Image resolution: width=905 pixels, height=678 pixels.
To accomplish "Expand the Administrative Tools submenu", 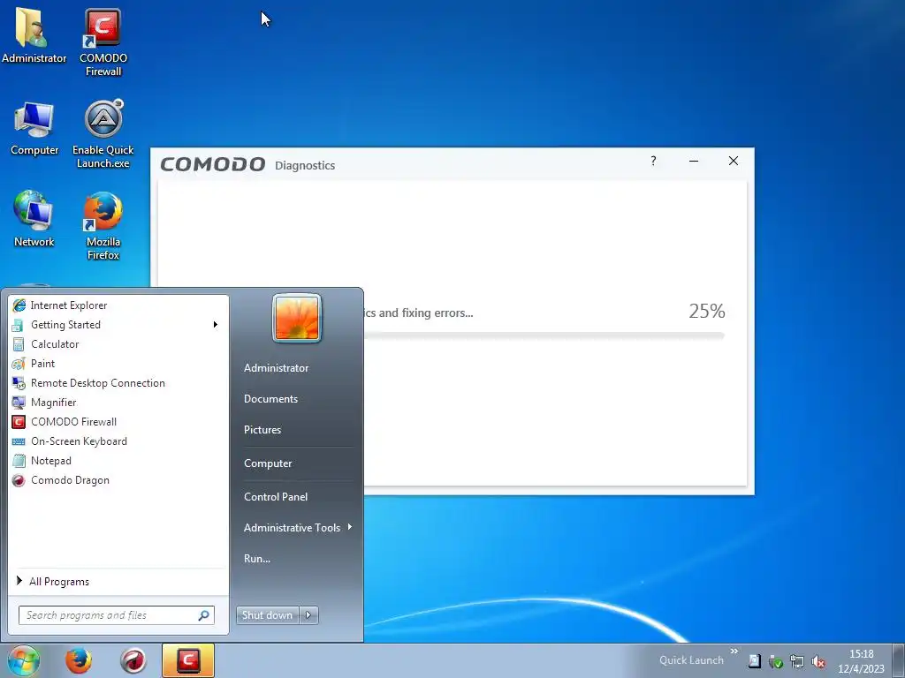I will pos(298,528).
